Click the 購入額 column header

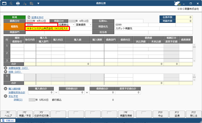[77, 40]
